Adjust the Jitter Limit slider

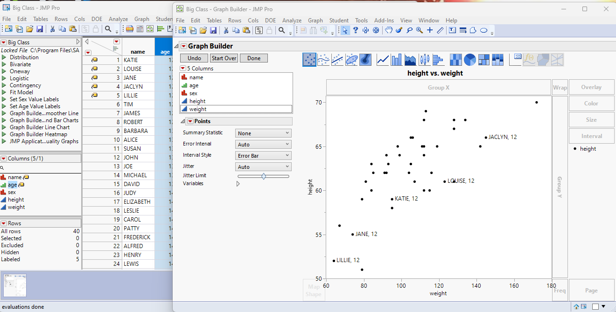coord(264,176)
